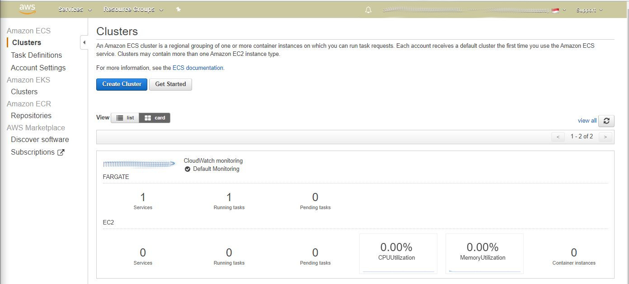Viewport: 629px width, 284px height.
Task: Expand the Services dropdown menu
Action: pos(75,9)
